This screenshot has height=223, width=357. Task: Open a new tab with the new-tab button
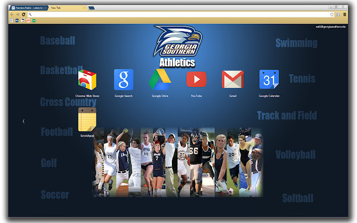point(91,8)
